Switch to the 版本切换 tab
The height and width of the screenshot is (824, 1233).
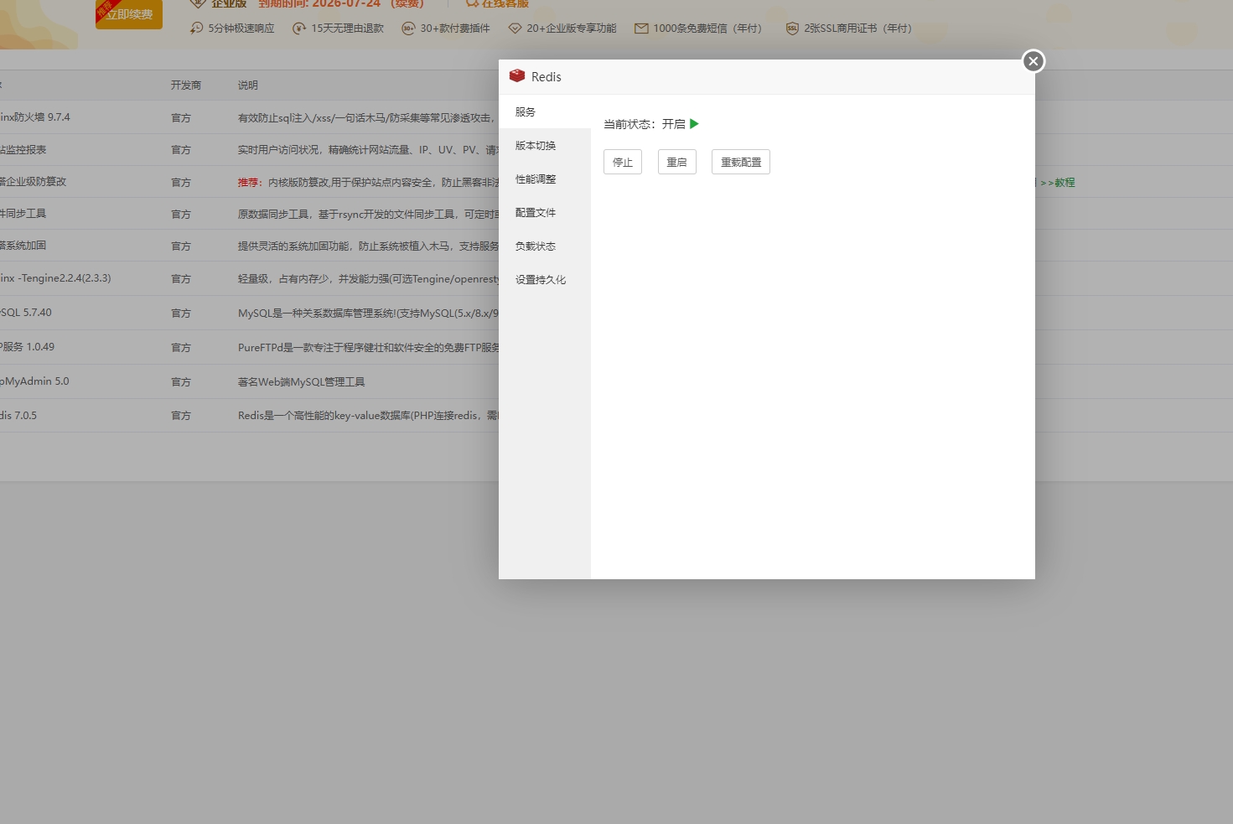click(x=535, y=145)
